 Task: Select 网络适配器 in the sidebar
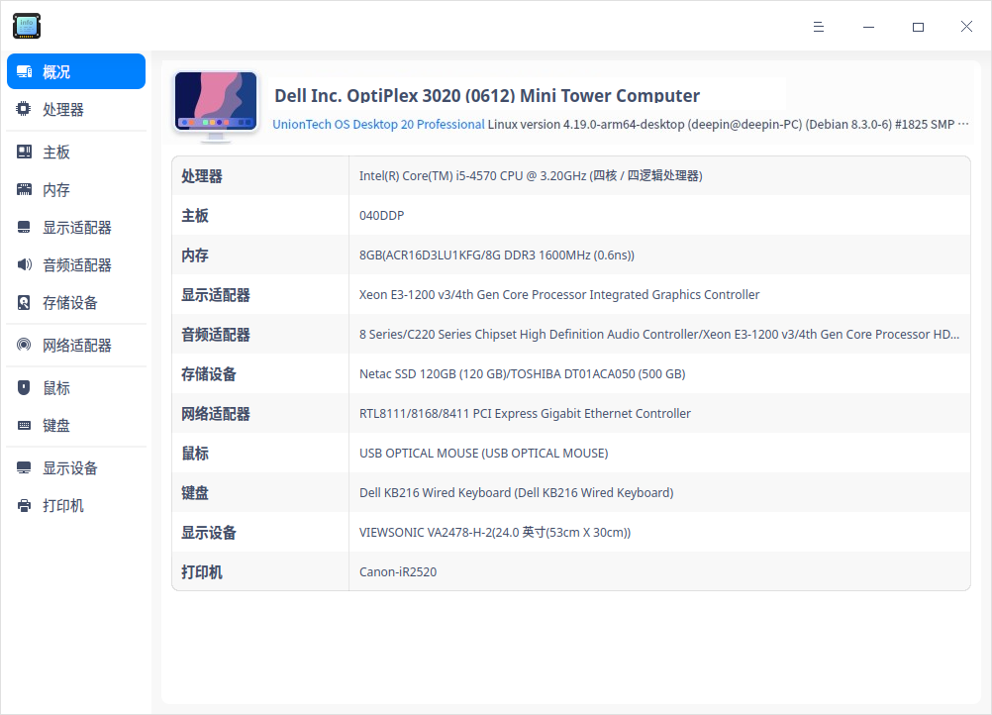click(76, 345)
